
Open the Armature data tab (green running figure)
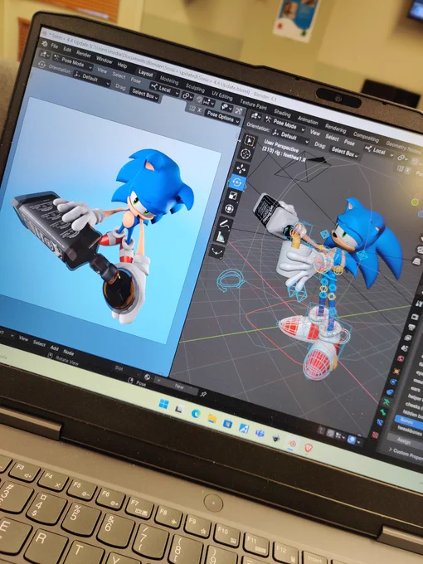click(387, 401)
